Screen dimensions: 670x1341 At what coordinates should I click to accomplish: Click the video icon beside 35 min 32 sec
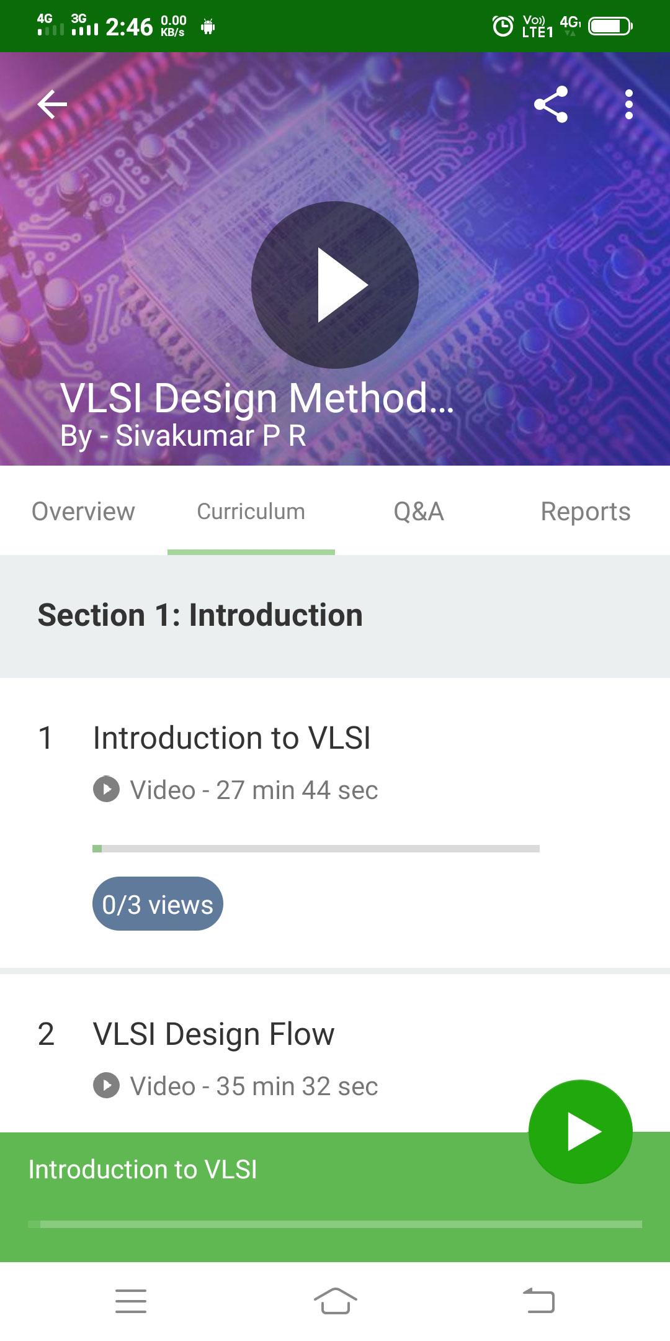pos(107,1086)
